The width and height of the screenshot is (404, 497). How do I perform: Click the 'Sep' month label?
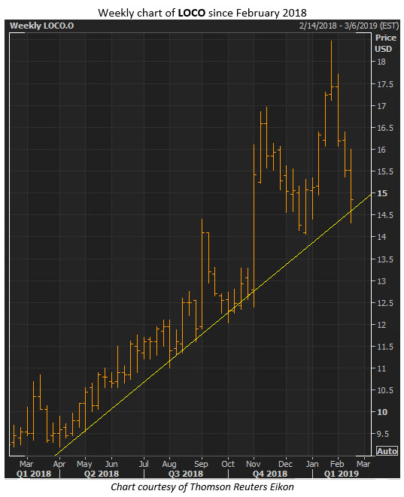[x=201, y=464]
